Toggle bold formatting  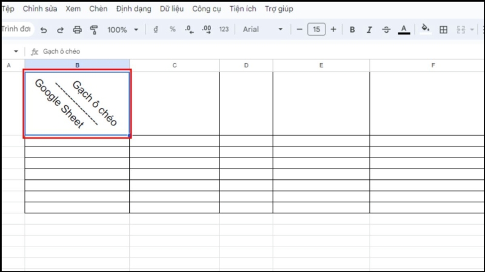click(x=352, y=30)
